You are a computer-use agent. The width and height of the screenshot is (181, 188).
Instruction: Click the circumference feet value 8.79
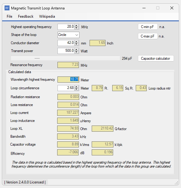[97, 88]
